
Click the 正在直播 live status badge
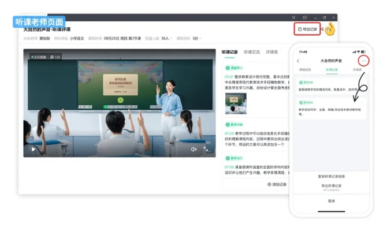click(38, 57)
